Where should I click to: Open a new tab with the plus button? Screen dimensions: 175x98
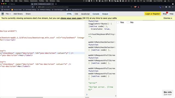[x=56, y=4]
